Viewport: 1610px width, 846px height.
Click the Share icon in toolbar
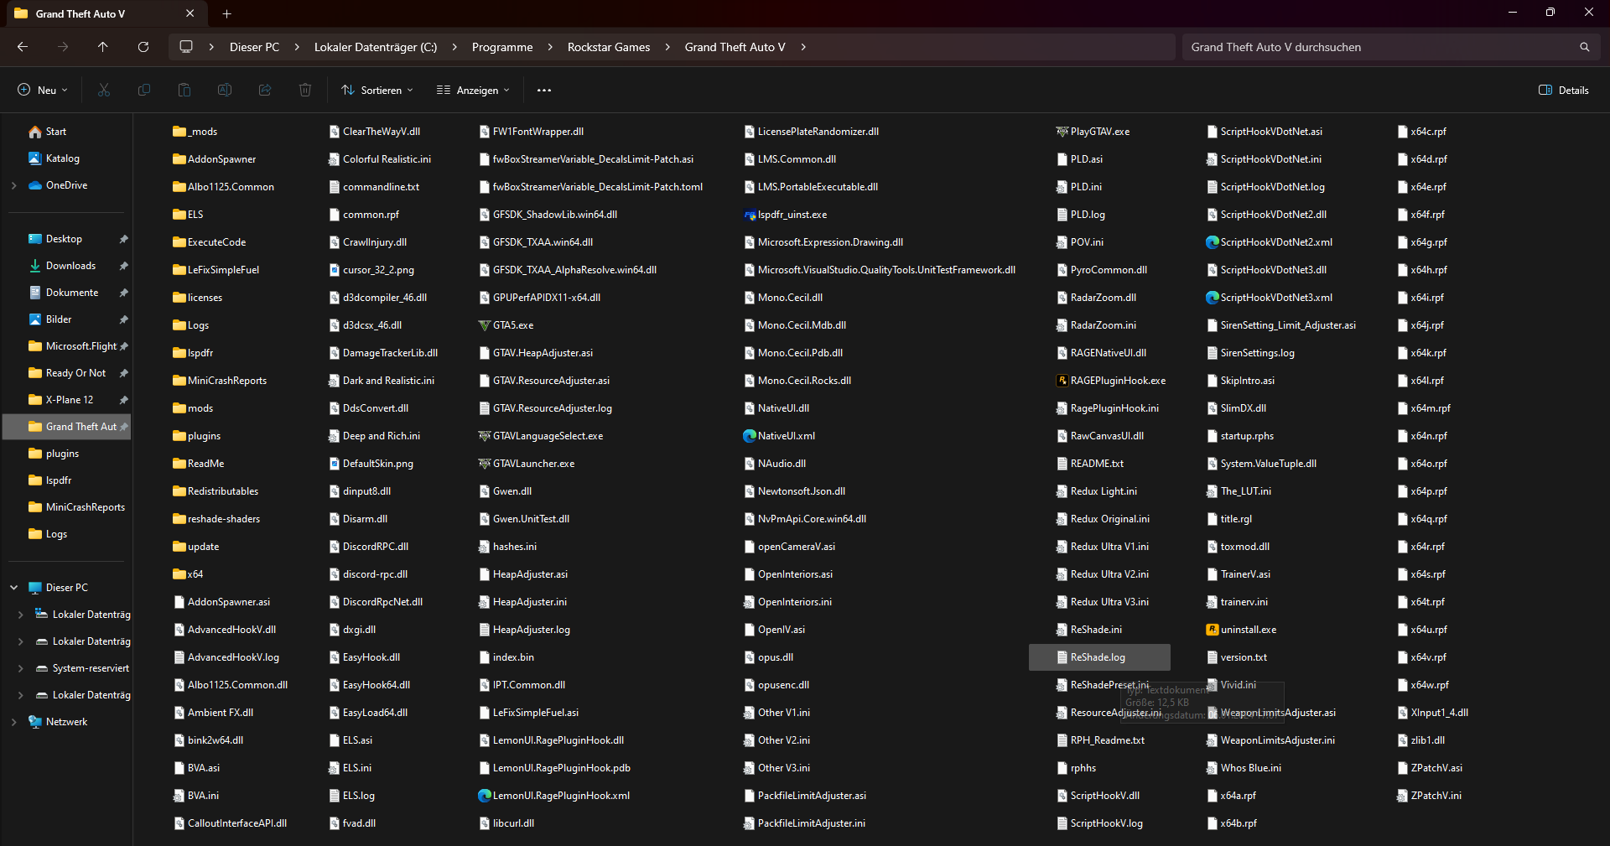265,90
